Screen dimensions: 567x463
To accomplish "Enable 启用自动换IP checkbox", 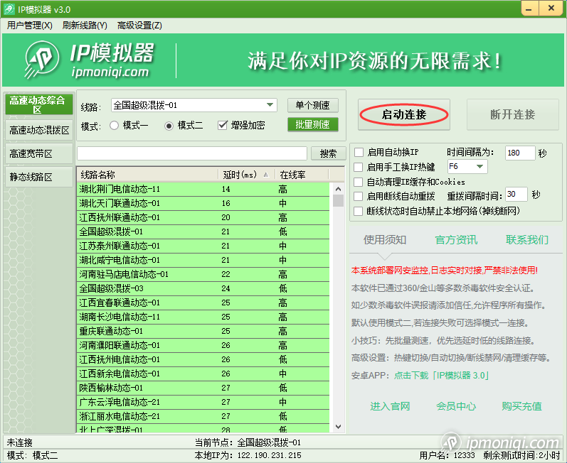I will (359, 153).
